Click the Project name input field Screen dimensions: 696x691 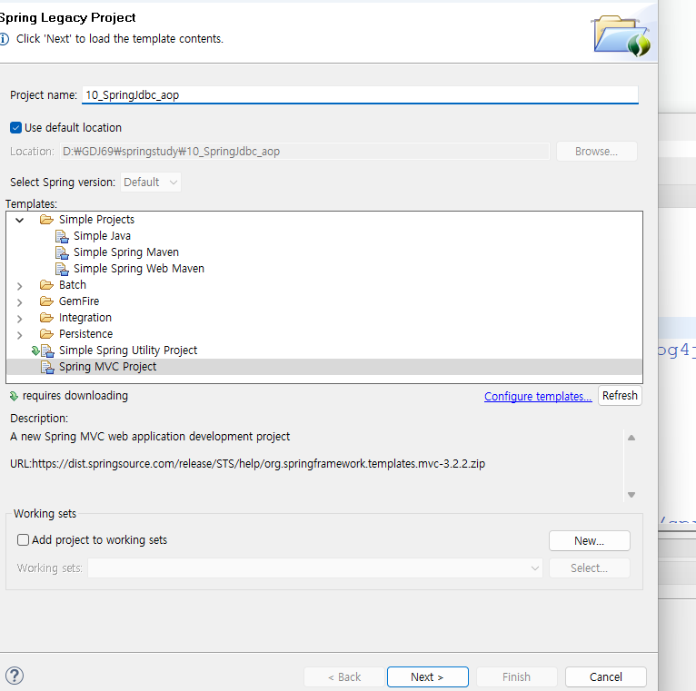360,95
